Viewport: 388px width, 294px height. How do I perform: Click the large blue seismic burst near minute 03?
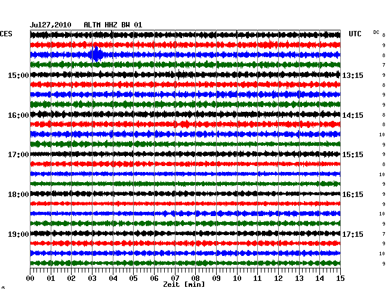(x=96, y=54)
